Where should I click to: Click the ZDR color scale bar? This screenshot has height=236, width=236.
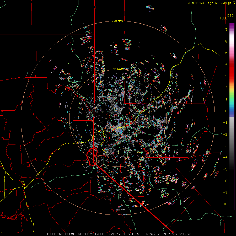click(232, 116)
